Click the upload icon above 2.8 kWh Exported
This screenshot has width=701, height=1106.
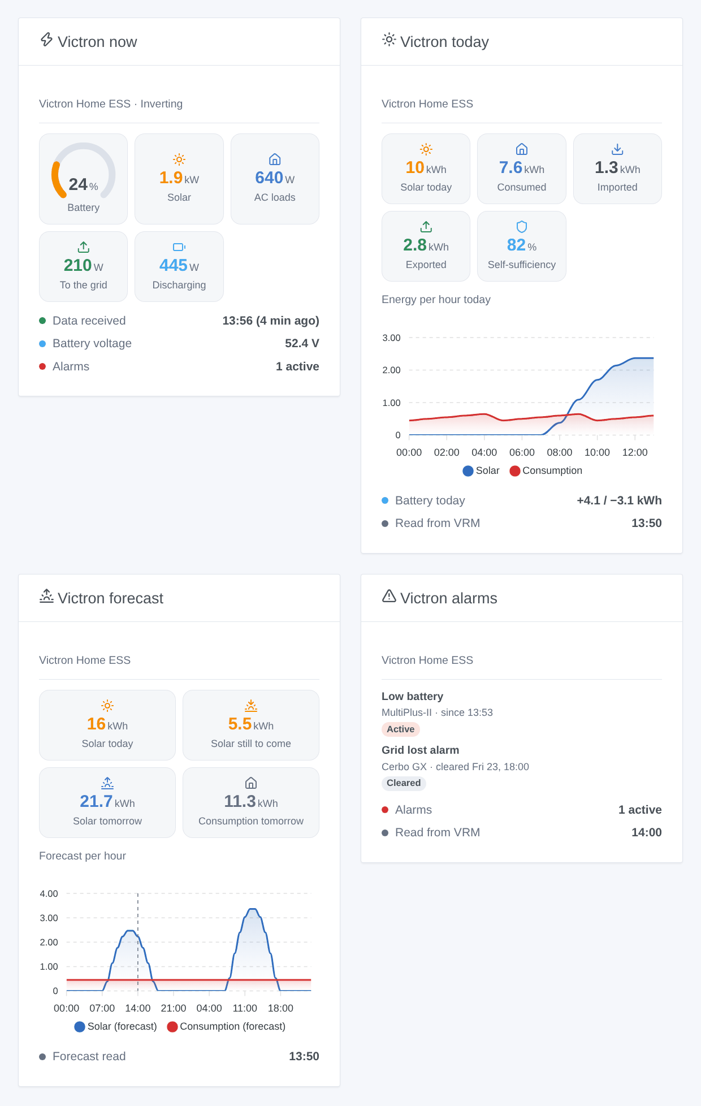pos(426,227)
